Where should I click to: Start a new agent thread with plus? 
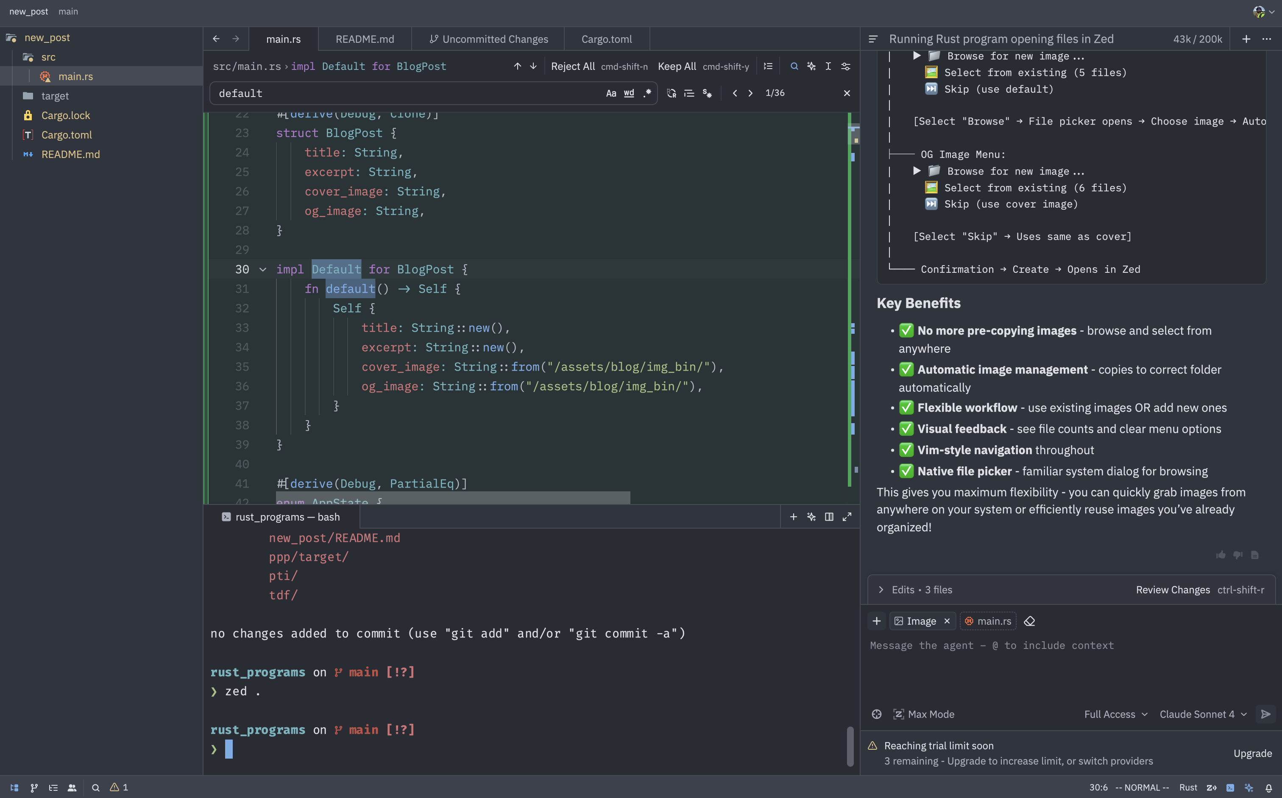(x=1246, y=39)
